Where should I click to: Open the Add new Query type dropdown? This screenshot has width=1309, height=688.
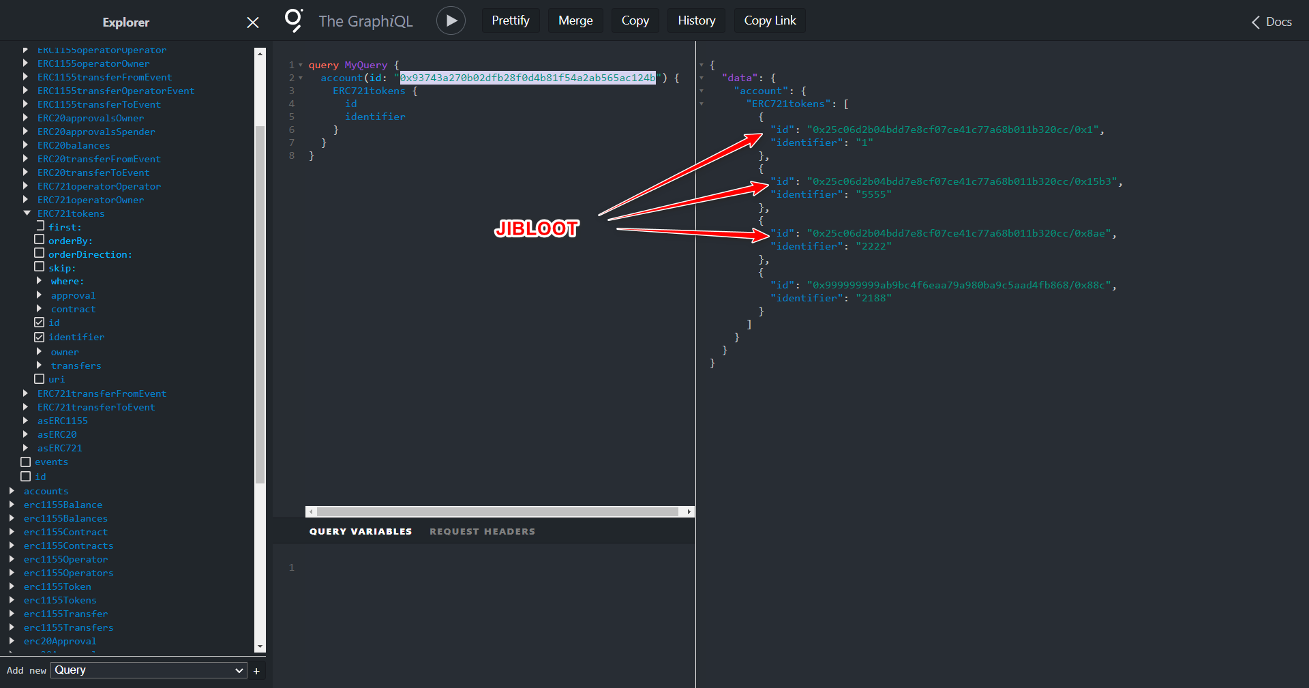coord(149,670)
